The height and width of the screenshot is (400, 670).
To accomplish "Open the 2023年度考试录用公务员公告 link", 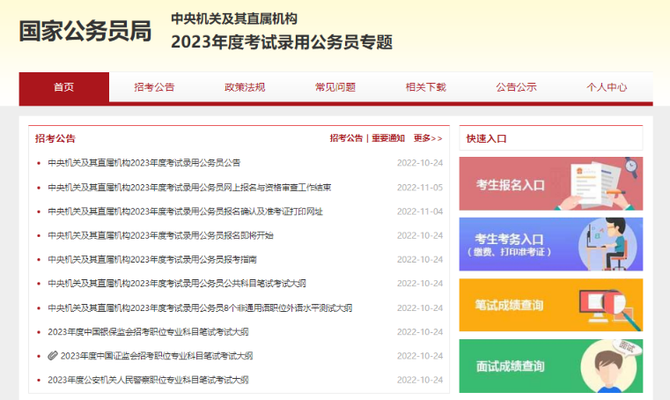I will click(144, 163).
